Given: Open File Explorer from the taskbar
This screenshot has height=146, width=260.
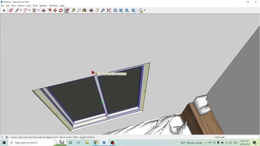Looking at the screenshot, I should click(87, 142).
